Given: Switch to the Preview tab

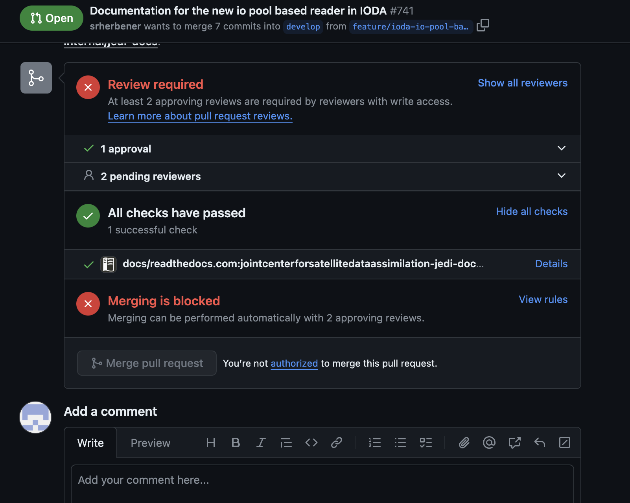Looking at the screenshot, I should (150, 443).
